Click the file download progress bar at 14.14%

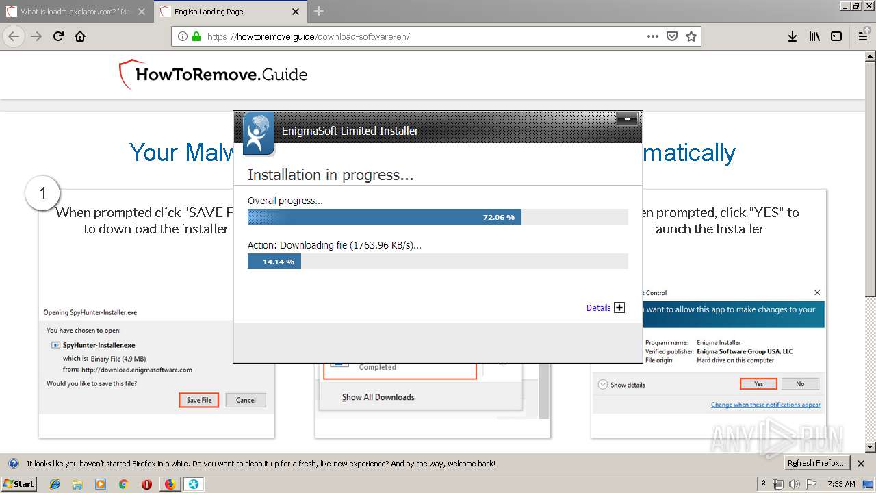pos(438,262)
